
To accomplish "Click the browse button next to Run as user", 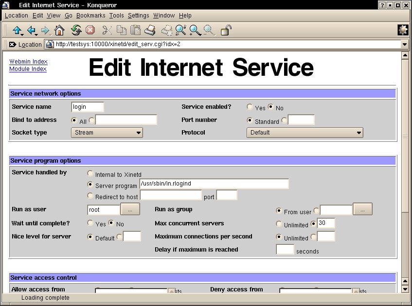I will [x=130, y=209].
